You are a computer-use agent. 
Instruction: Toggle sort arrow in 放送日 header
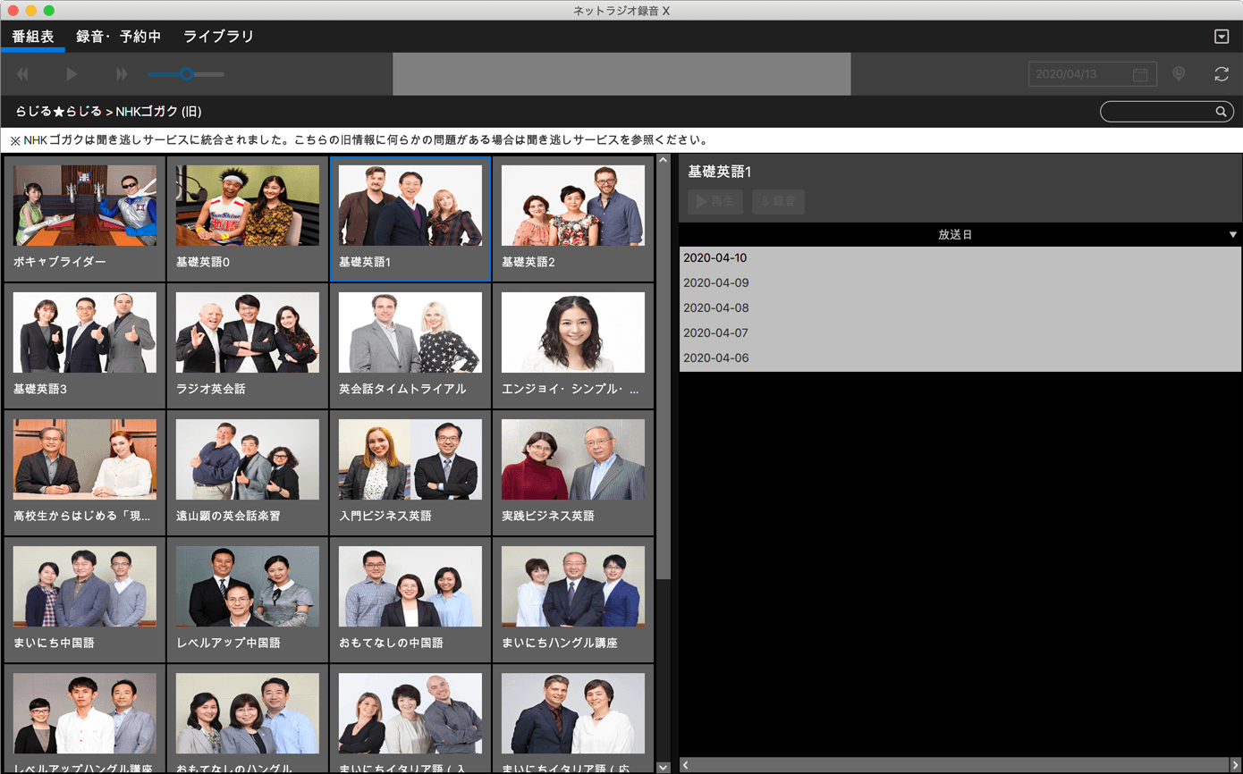tap(1232, 235)
